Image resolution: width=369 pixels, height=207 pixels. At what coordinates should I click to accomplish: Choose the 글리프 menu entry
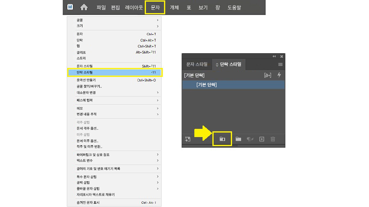[114, 52]
